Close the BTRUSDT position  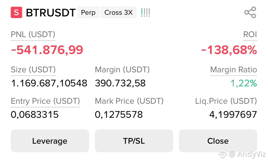click(218, 141)
